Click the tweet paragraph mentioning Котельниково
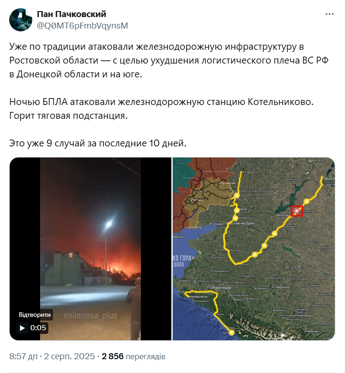This screenshot has width=345, height=373. click(162, 109)
